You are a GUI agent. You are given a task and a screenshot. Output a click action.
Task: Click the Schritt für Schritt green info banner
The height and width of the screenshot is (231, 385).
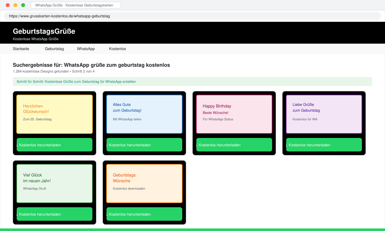pyautogui.click(x=193, y=81)
